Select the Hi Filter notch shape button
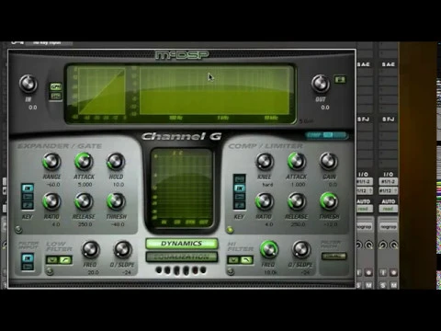 tap(233, 260)
